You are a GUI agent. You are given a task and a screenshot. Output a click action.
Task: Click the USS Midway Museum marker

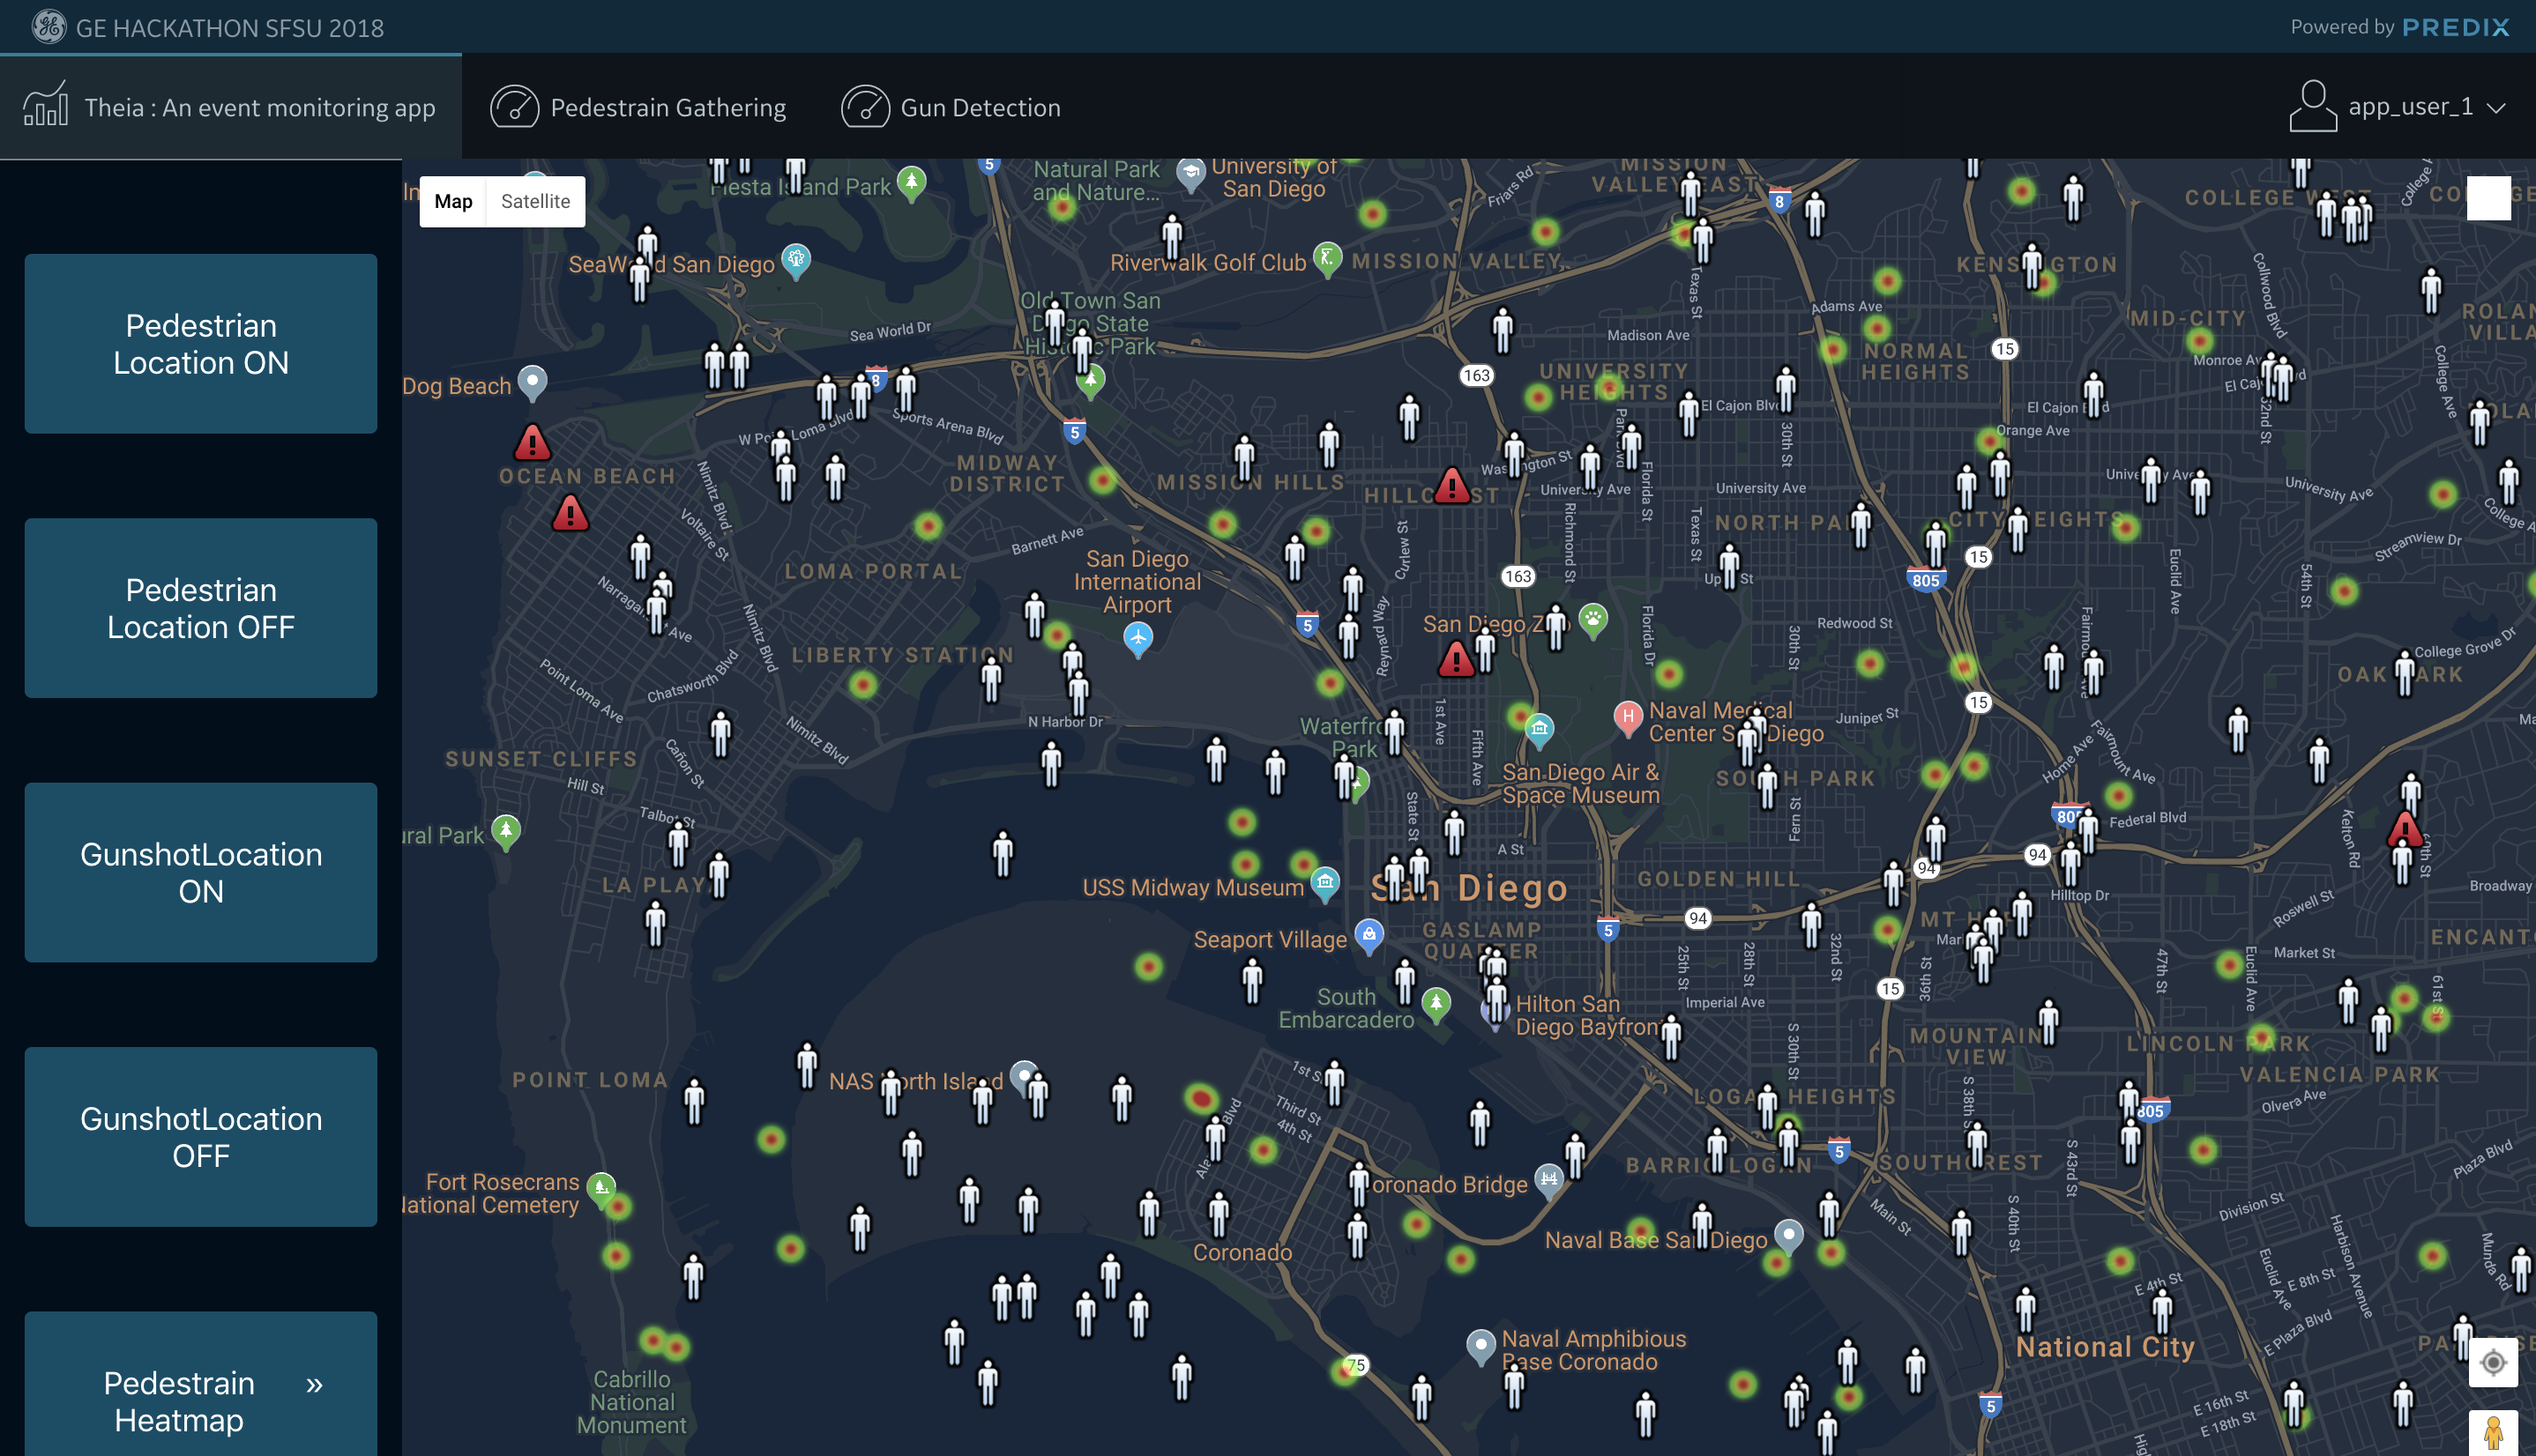[x=1324, y=882]
